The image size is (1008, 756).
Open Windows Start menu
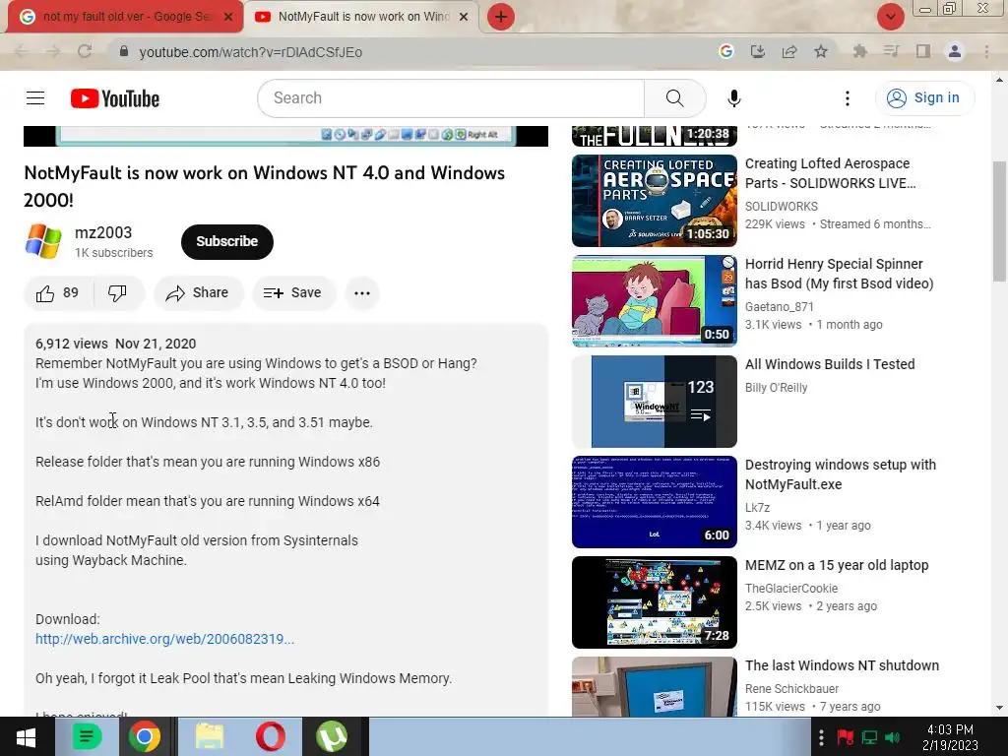(x=26, y=736)
